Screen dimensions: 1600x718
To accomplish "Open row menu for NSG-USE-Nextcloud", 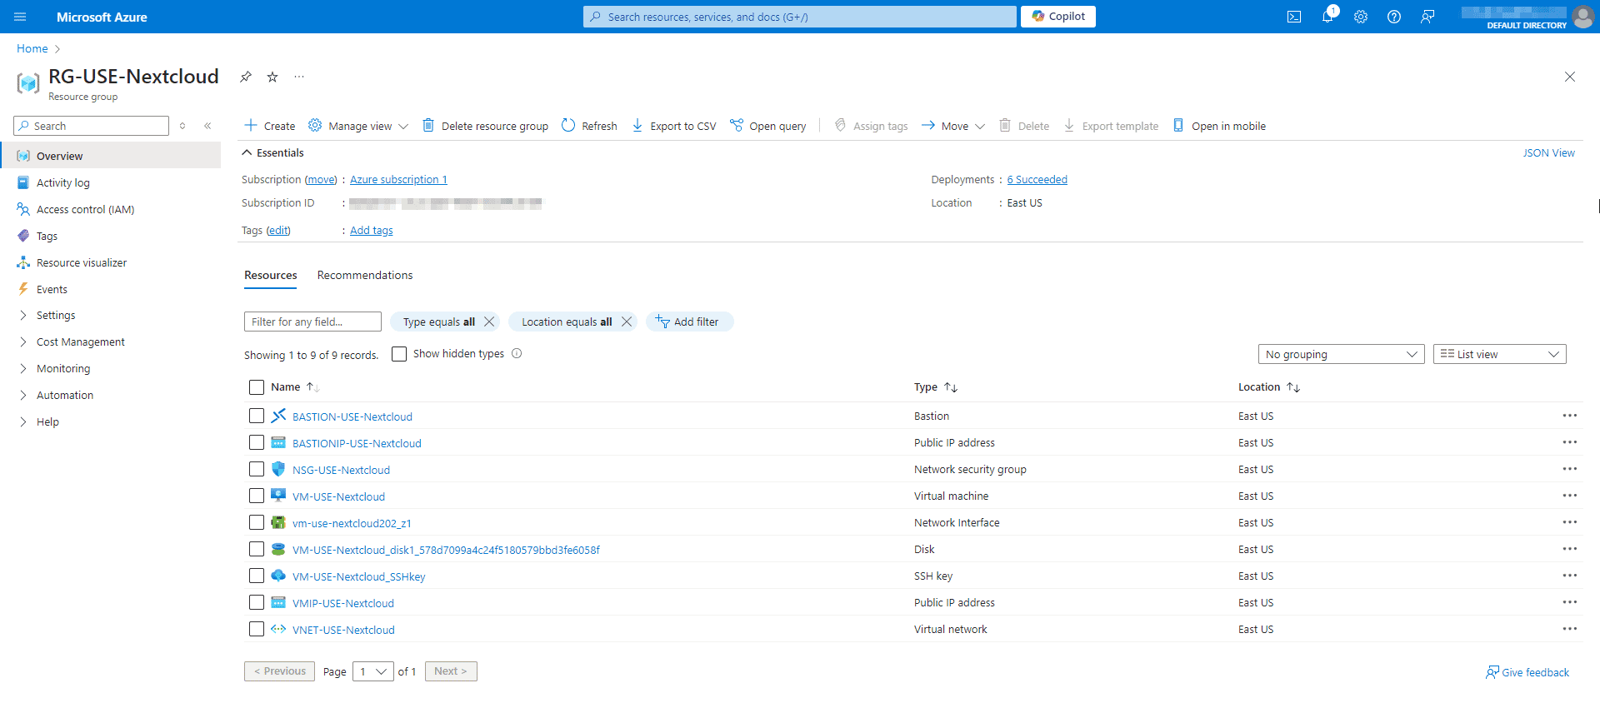I will click(x=1569, y=469).
